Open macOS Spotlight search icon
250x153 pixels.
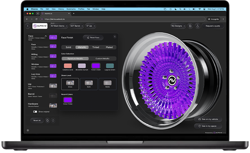(180, 9)
